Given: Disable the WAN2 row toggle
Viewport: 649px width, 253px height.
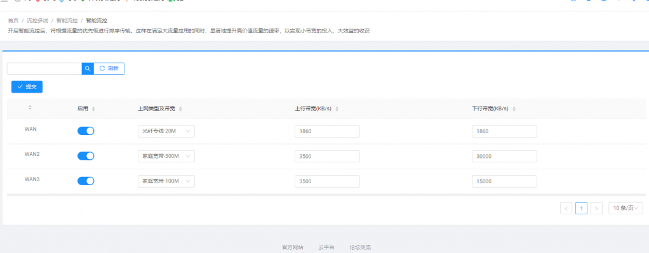Looking at the screenshot, I should coord(86,156).
